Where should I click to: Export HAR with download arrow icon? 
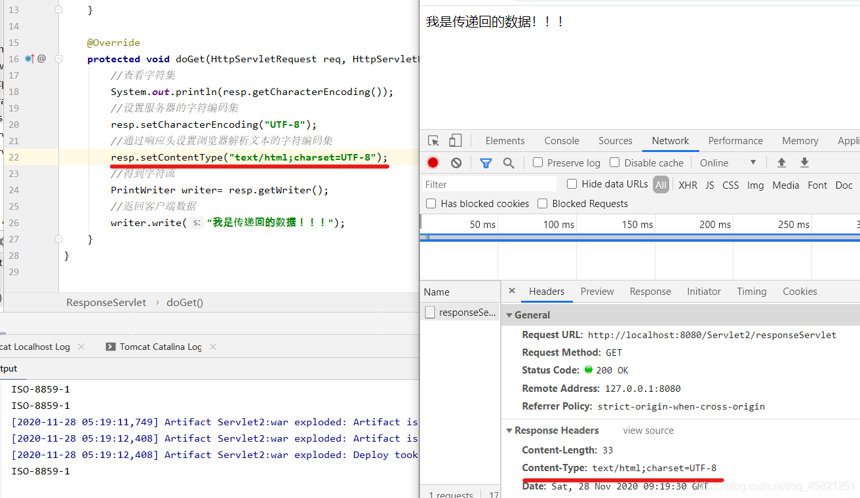[x=804, y=163]
